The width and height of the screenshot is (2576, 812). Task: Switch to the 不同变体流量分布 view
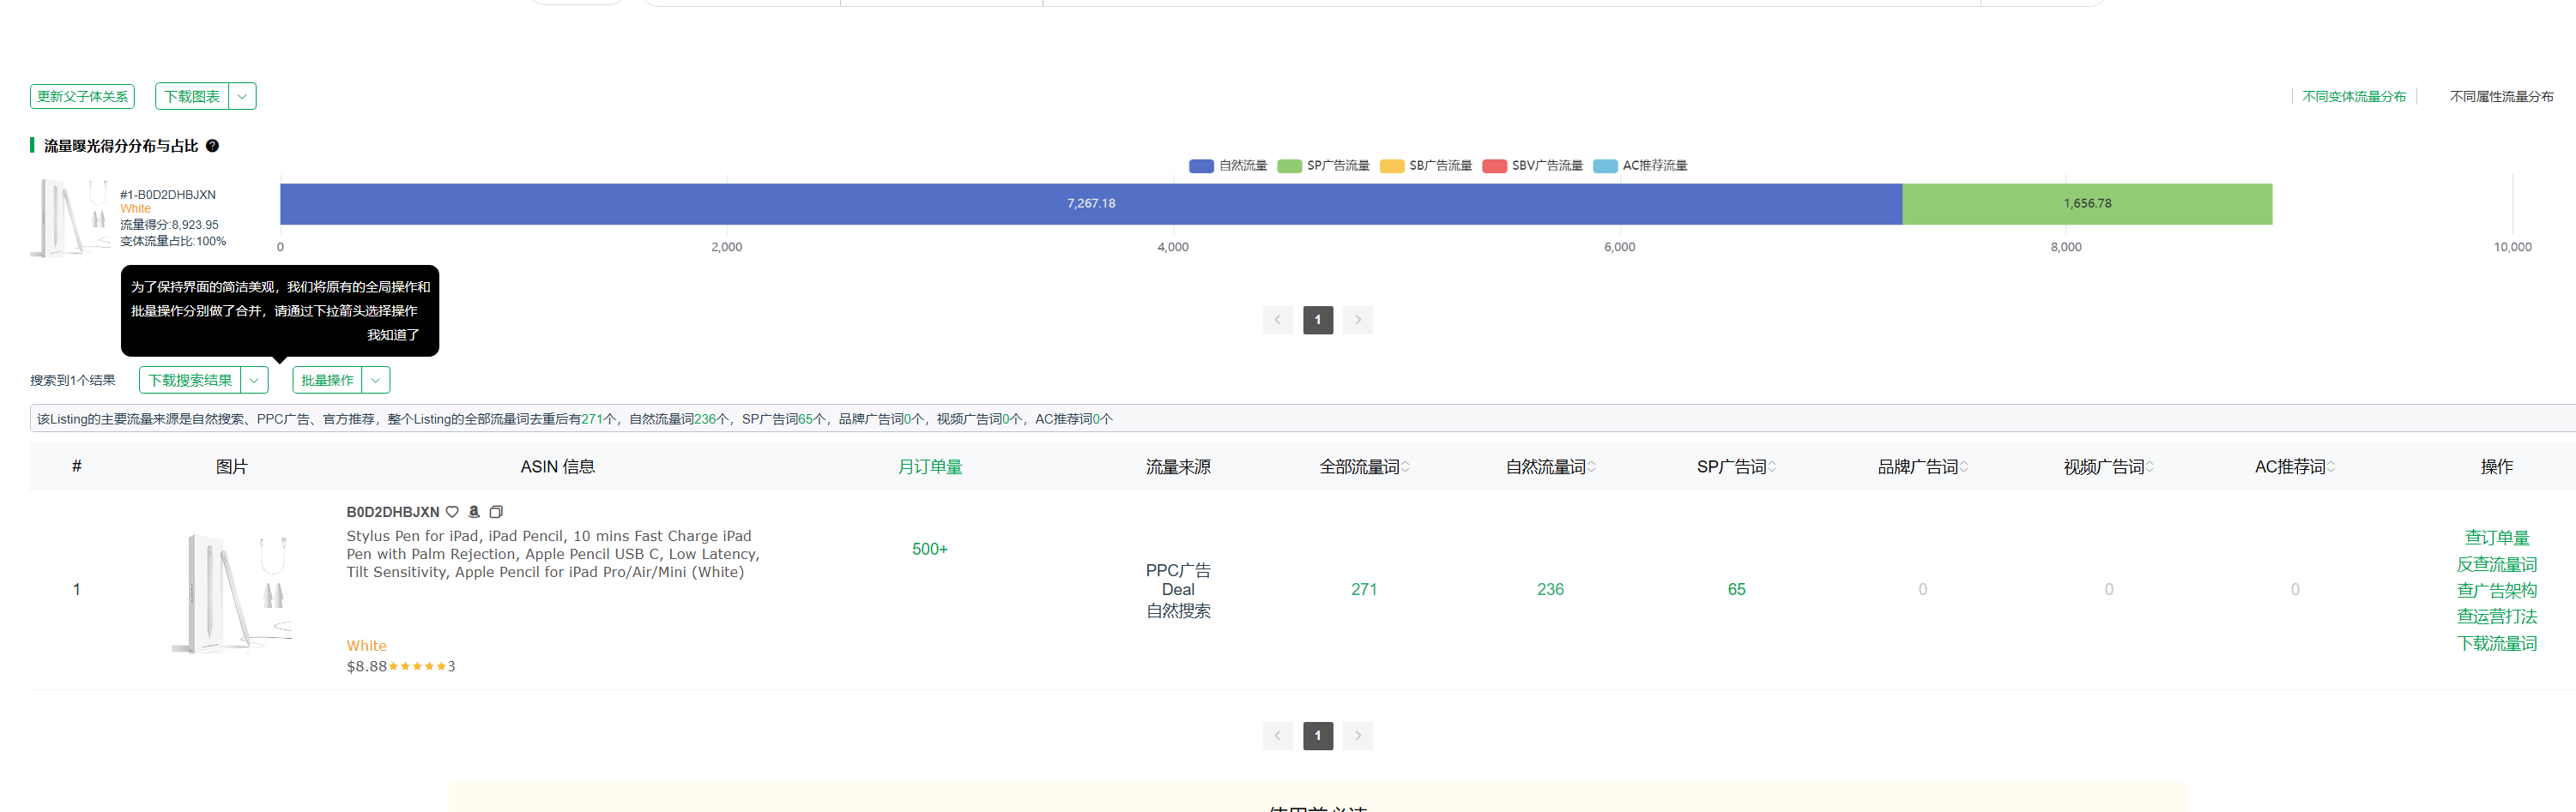click(x=2352, y=96)
